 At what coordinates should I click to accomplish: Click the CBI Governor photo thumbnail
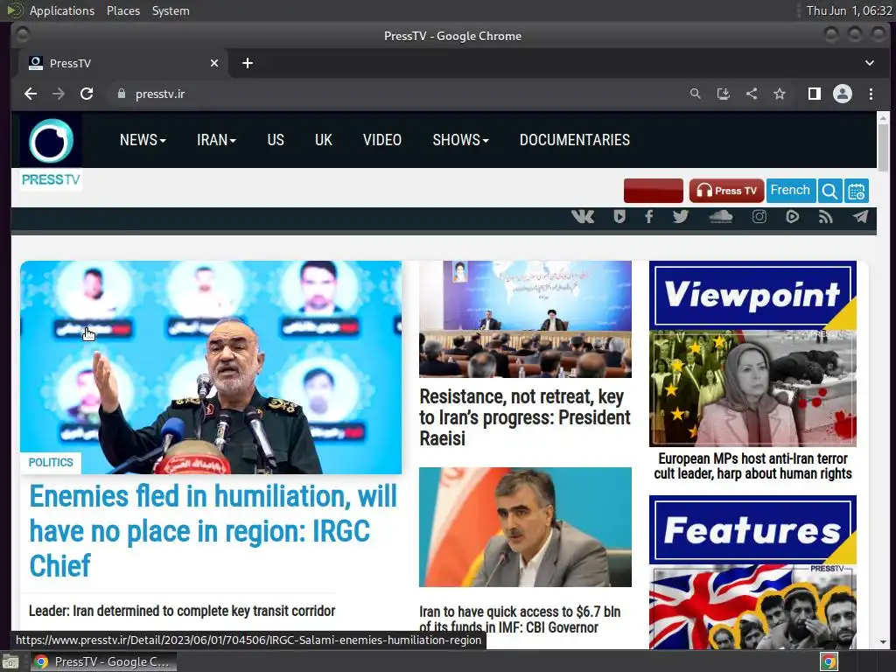click(525, 527)
